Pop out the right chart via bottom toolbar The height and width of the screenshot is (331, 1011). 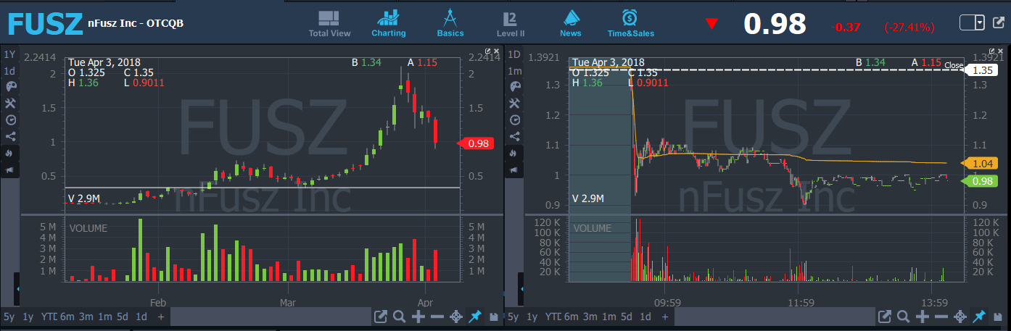tap(884, 317)
